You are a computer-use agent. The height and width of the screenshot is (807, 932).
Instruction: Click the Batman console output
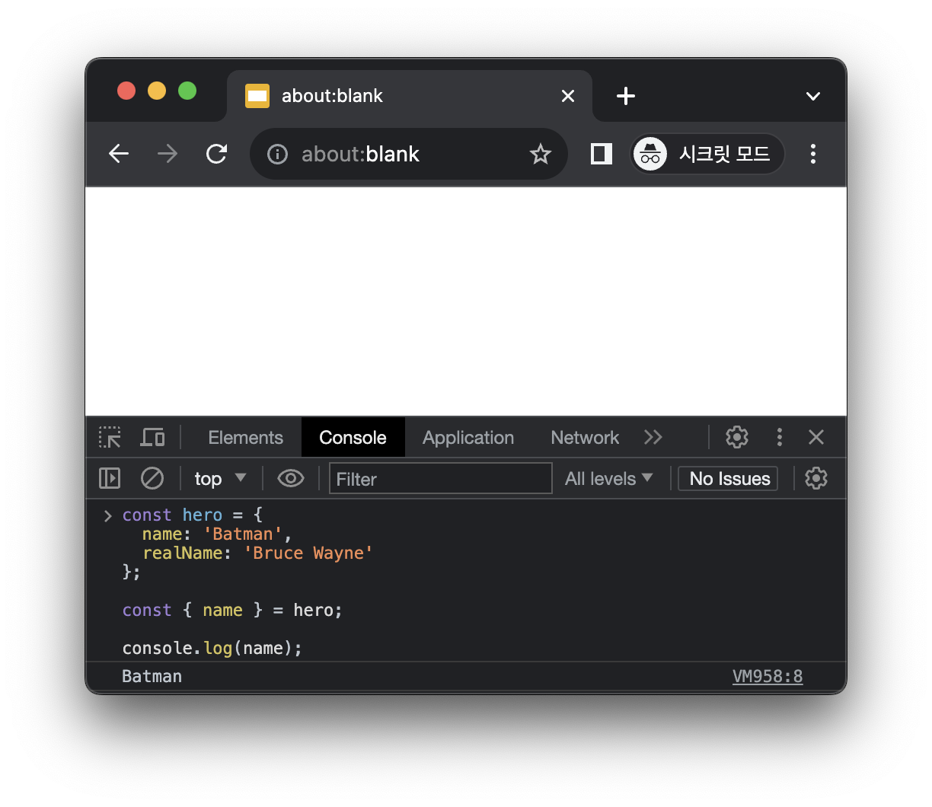coord(152,676)
